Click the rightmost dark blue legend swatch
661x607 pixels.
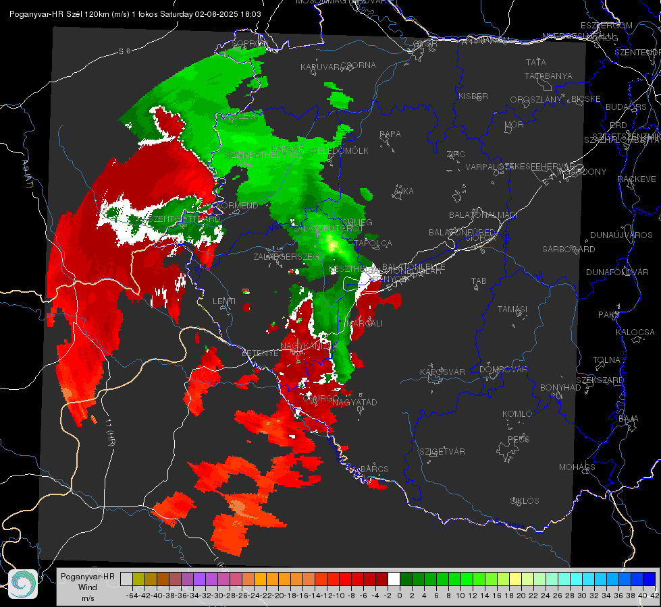coord(650,579)
